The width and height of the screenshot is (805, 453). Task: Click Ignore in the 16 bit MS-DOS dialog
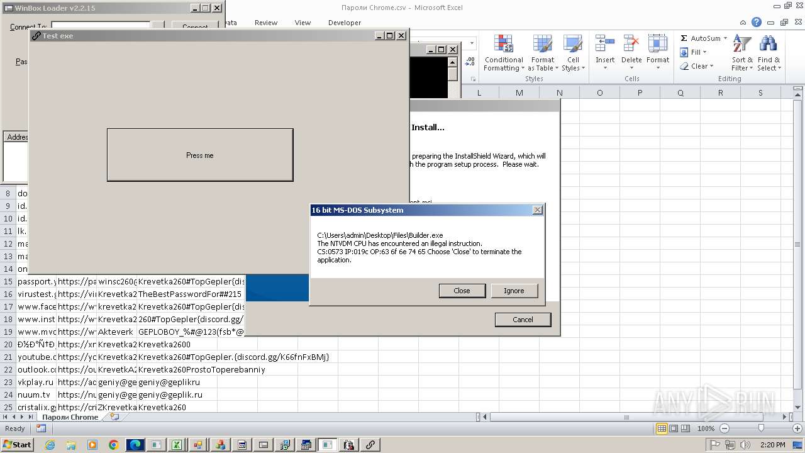click(x=514, y=291)
